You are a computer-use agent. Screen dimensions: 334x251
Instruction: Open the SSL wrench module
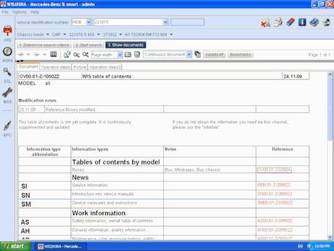[7, 75]
